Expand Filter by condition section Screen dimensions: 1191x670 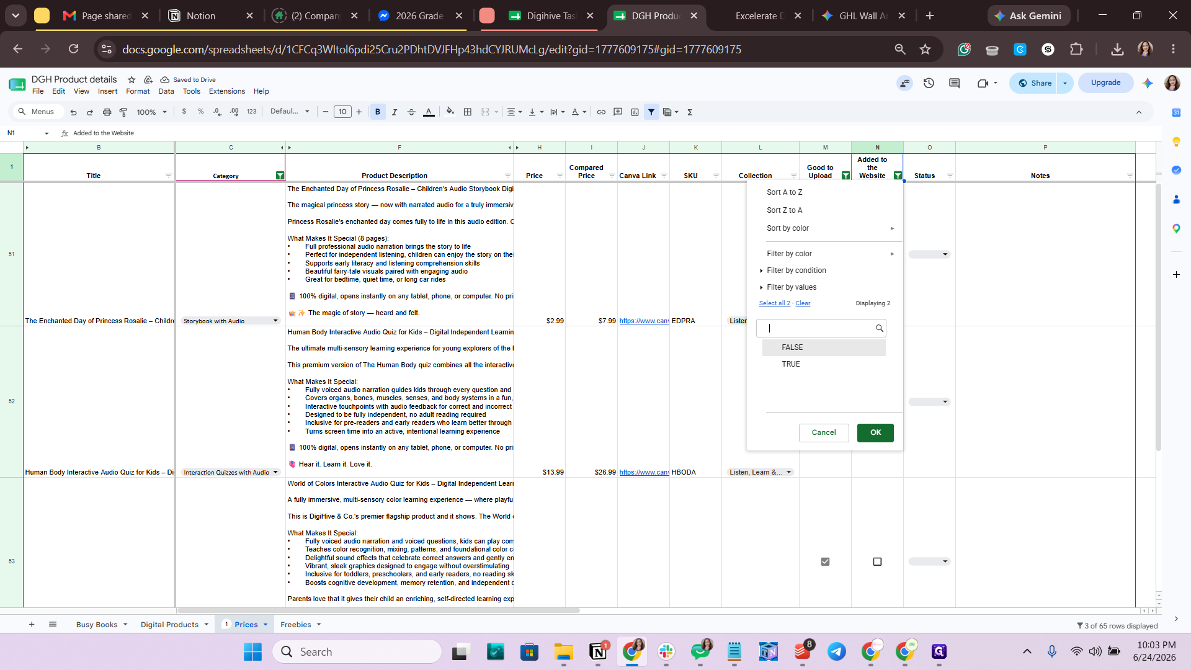click(796, 270)
